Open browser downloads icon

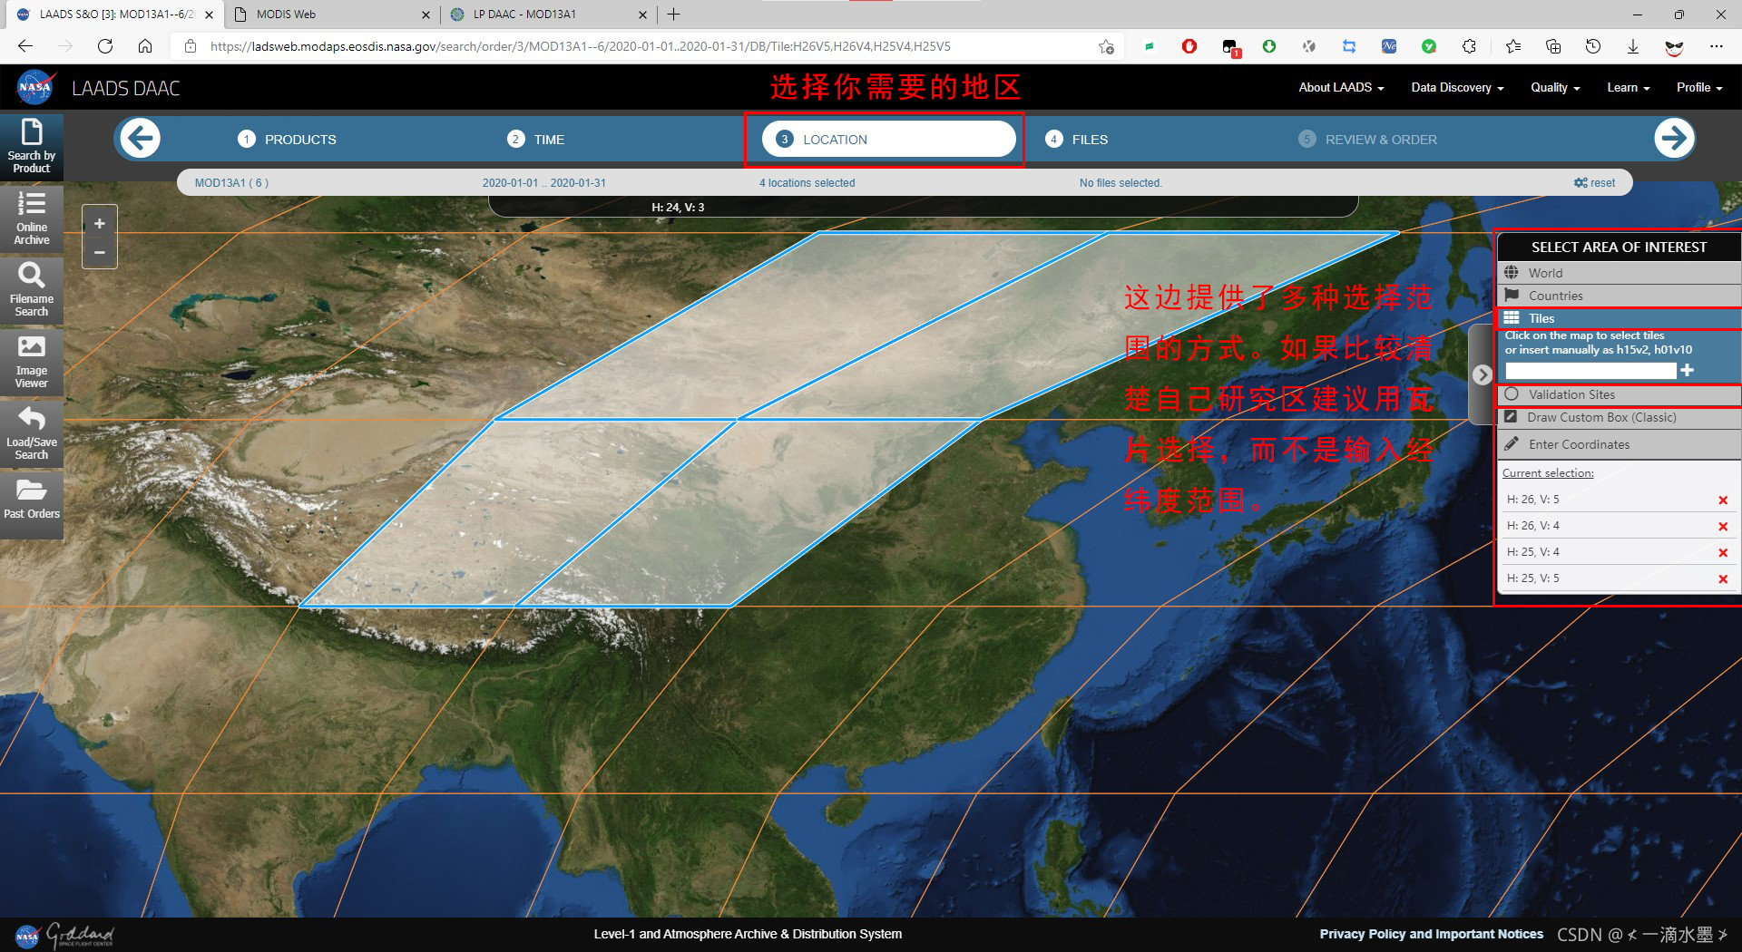[1633, 46]
